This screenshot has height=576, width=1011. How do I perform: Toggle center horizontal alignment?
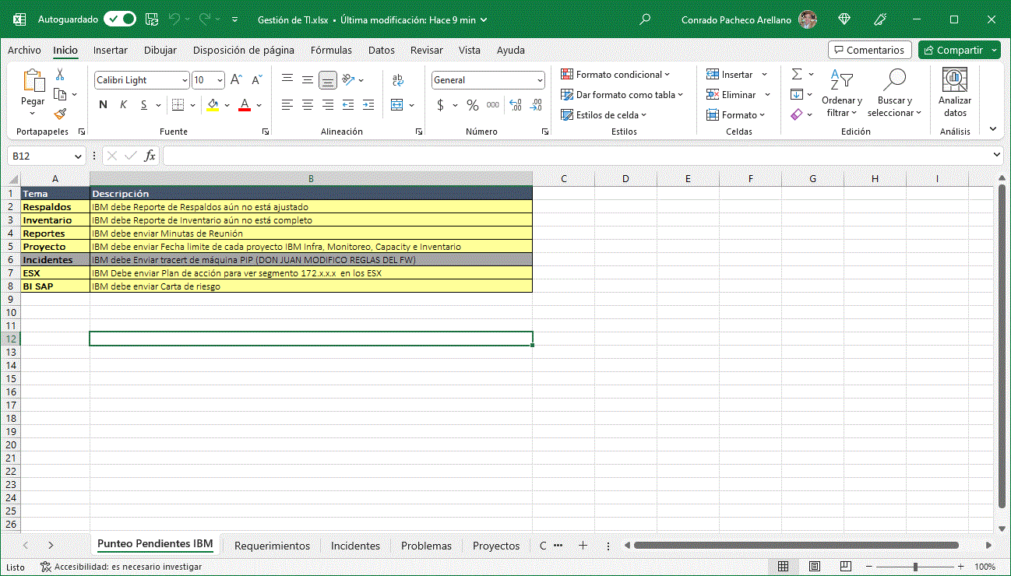coord(308,105)
